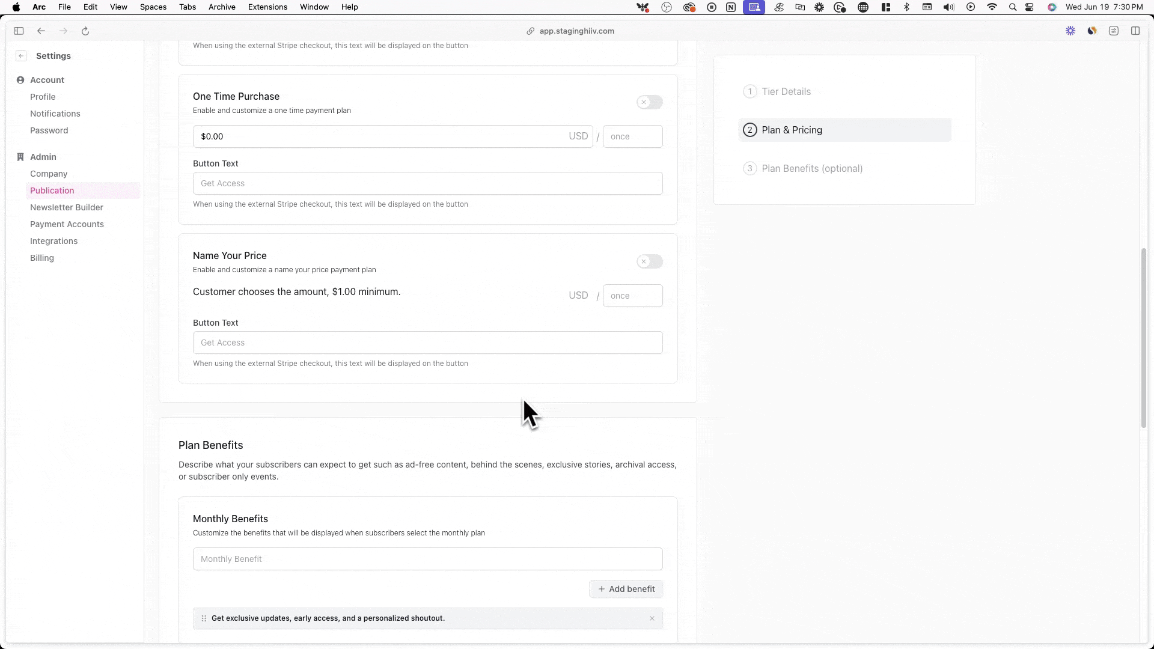Screen dimensions: 1154x649
Task: Open Spotlight search in the menu bar
Action: 1013,7
